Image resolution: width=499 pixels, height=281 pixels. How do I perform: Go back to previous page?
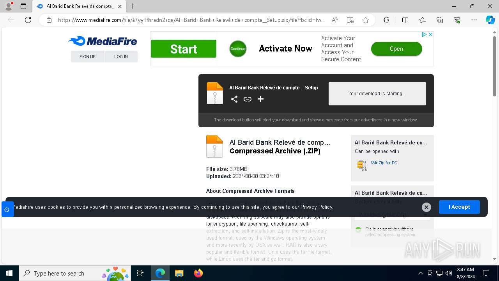[11, 20]
